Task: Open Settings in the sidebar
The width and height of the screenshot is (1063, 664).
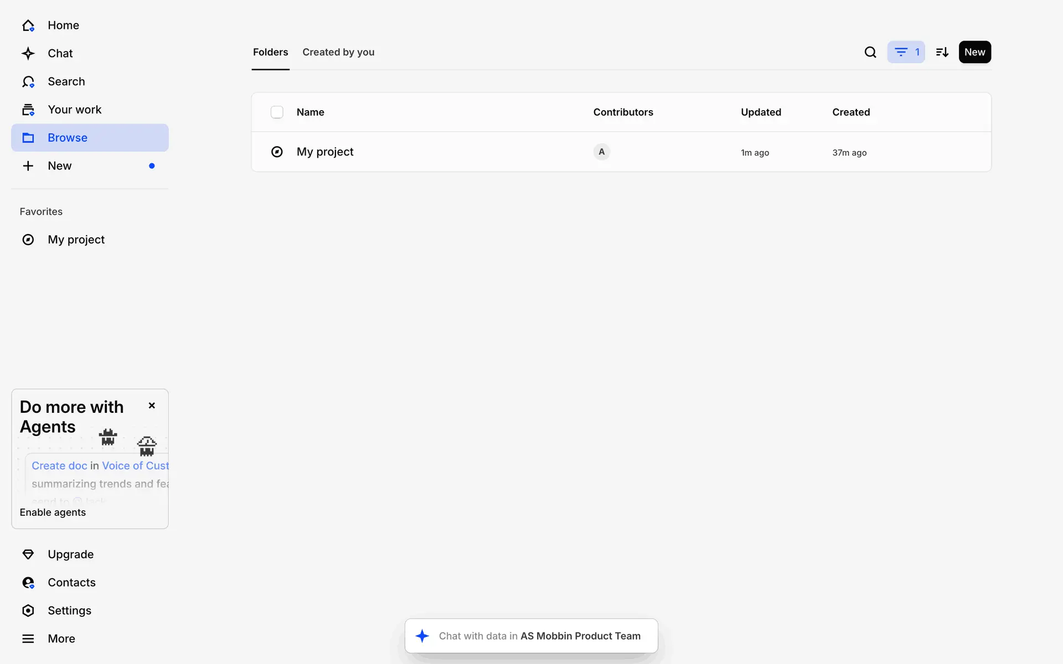Action: click(x=69, y=611)
